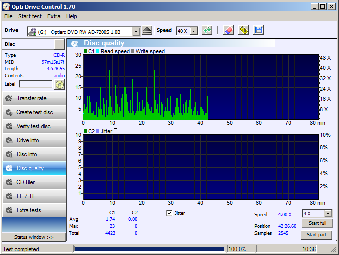Open the Extra tests panel
The image size is (339, 255).
coord(34,210)
